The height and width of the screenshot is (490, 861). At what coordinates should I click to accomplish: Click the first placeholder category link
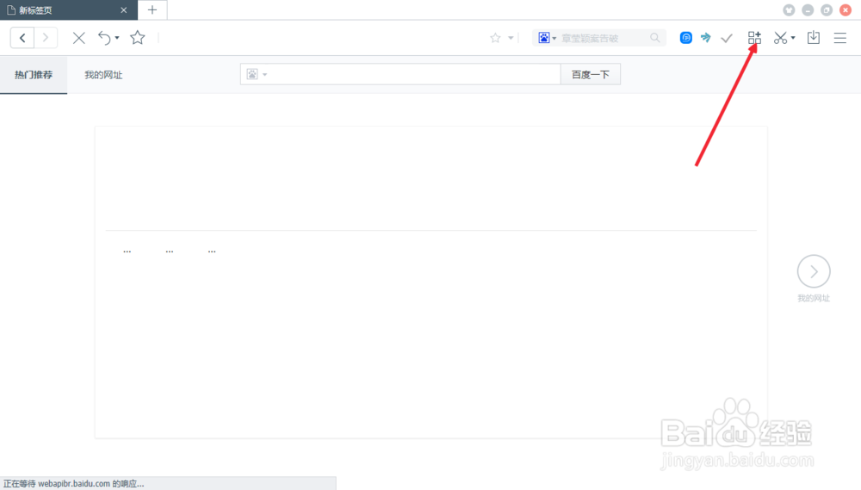127,251
